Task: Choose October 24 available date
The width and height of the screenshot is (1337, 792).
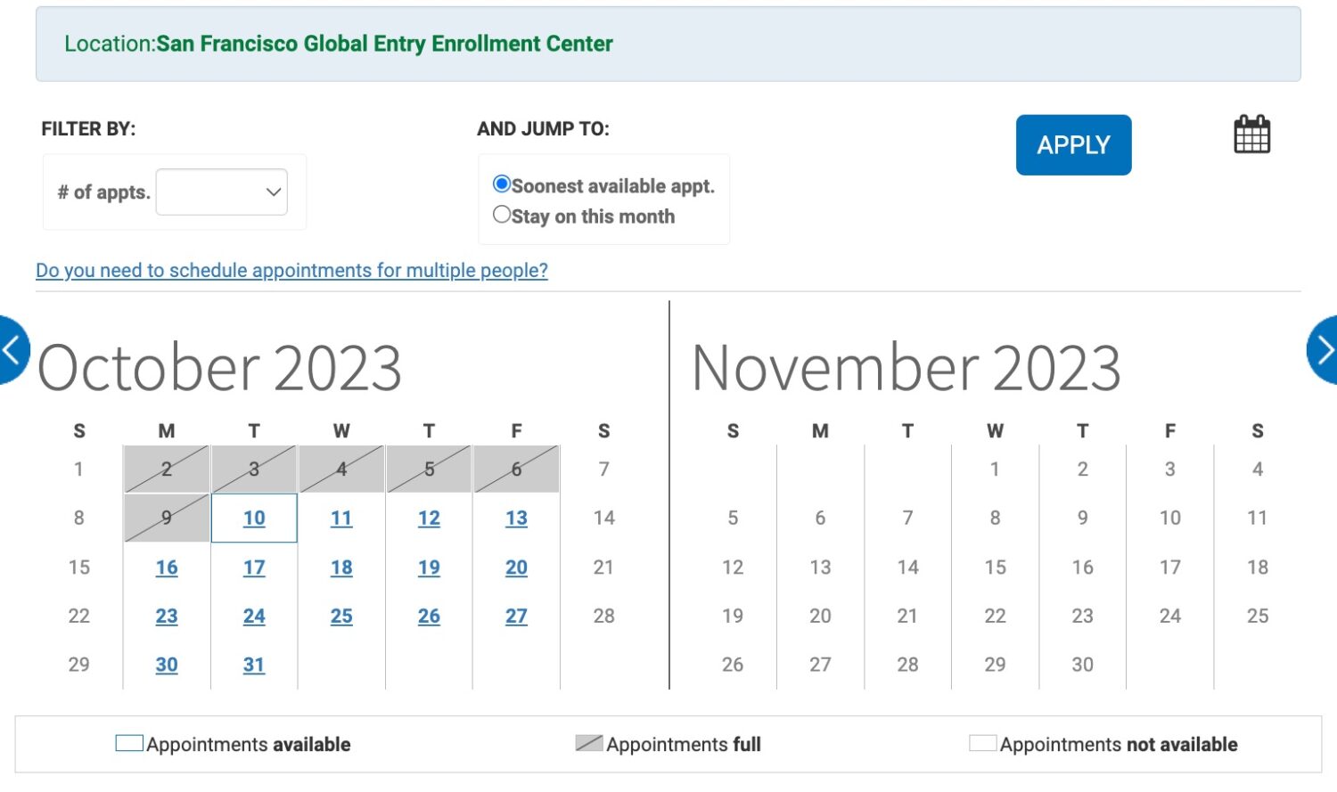Action: (x=254, y=616)
